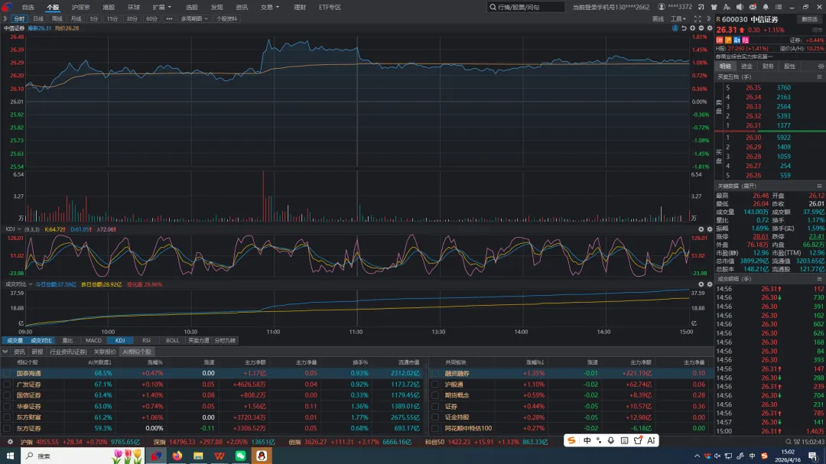Image resolution: width=826 pixels, height=464 pixels.
Task: Expand the left sidebar double arrow
Action: 5,18
